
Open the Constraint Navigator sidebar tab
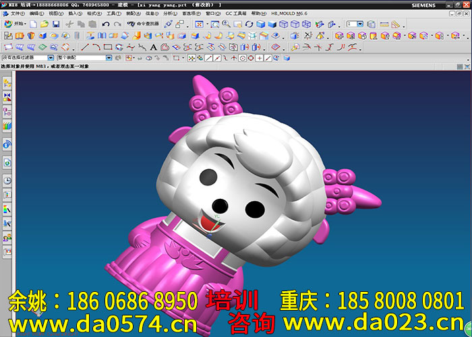tap(7, 97)
